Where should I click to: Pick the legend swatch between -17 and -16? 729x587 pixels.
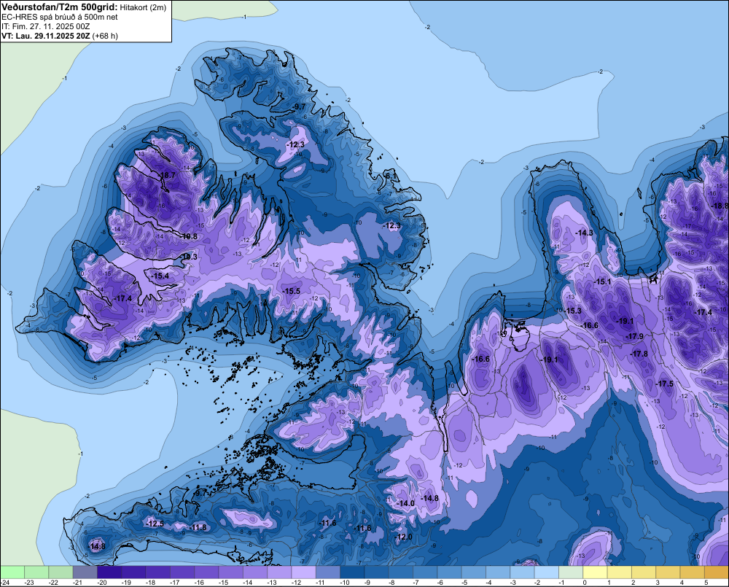pos(182,572)
